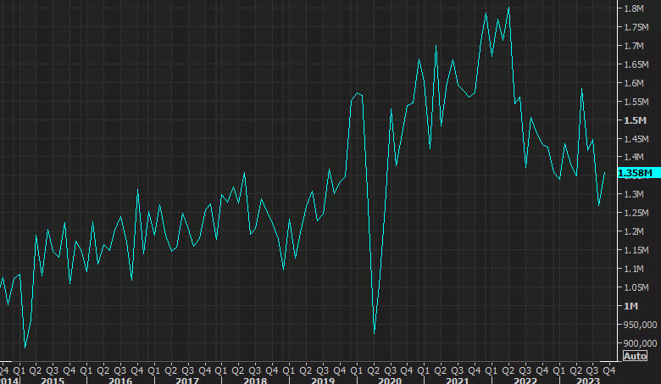Click the 1.6M y-axis label
This screenshot has width=661, height=384.
[634, 83]
